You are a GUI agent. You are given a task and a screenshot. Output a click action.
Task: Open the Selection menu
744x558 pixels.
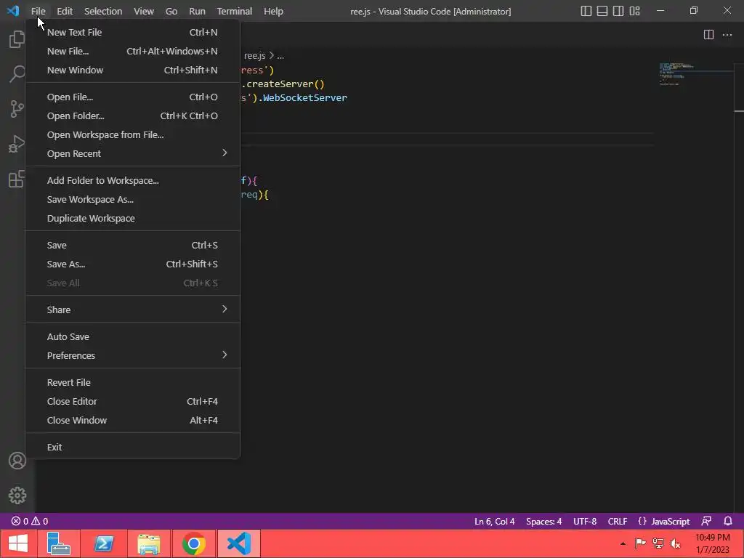(103, 11)
